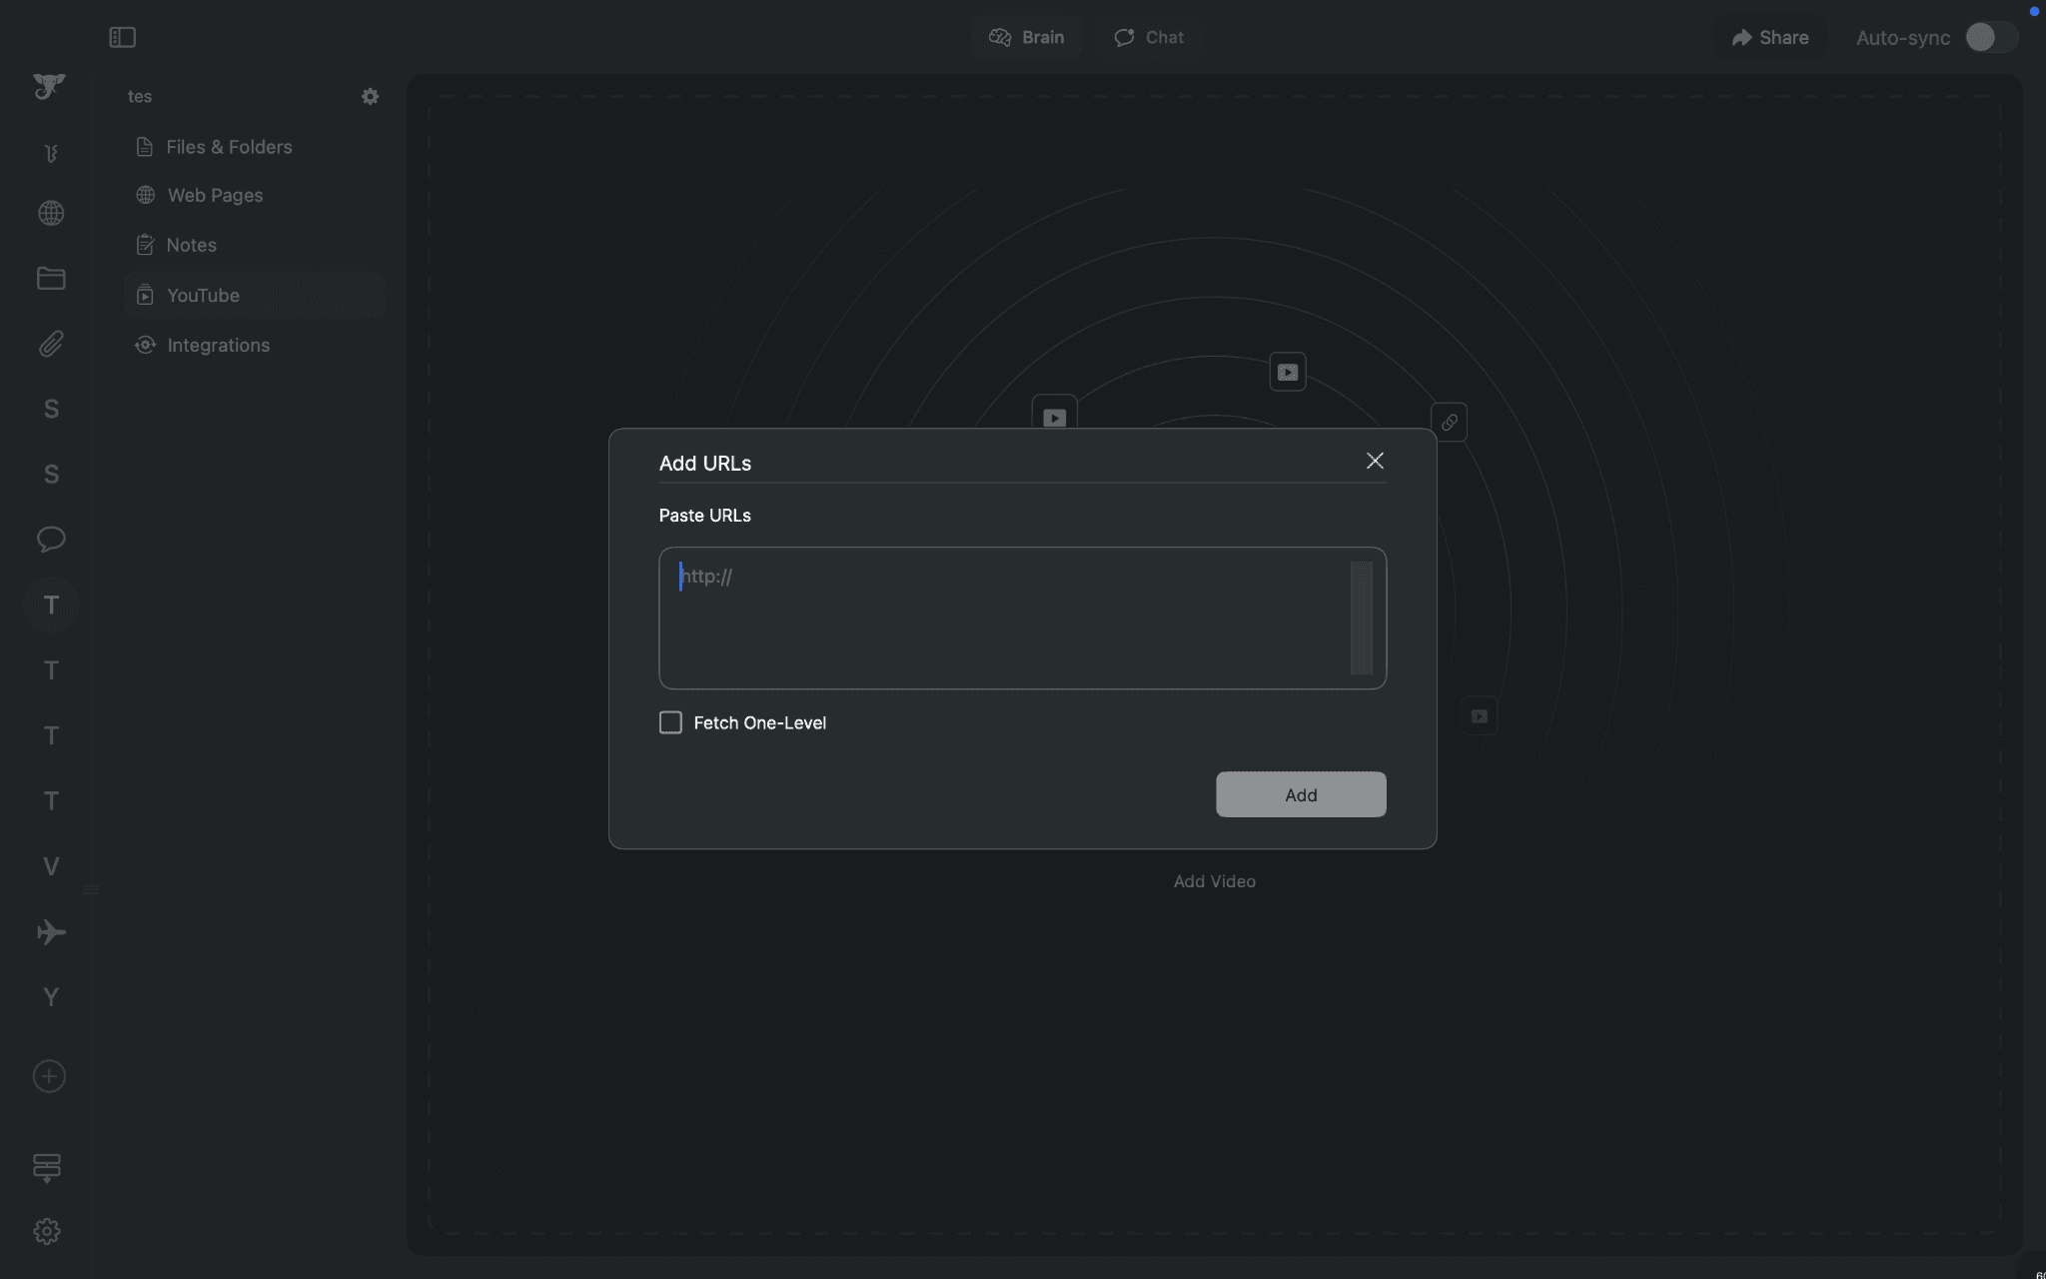Open brain settings gear next to tes
Image resolution: width=2046 pixels, height=1279 pixels.
370,96
